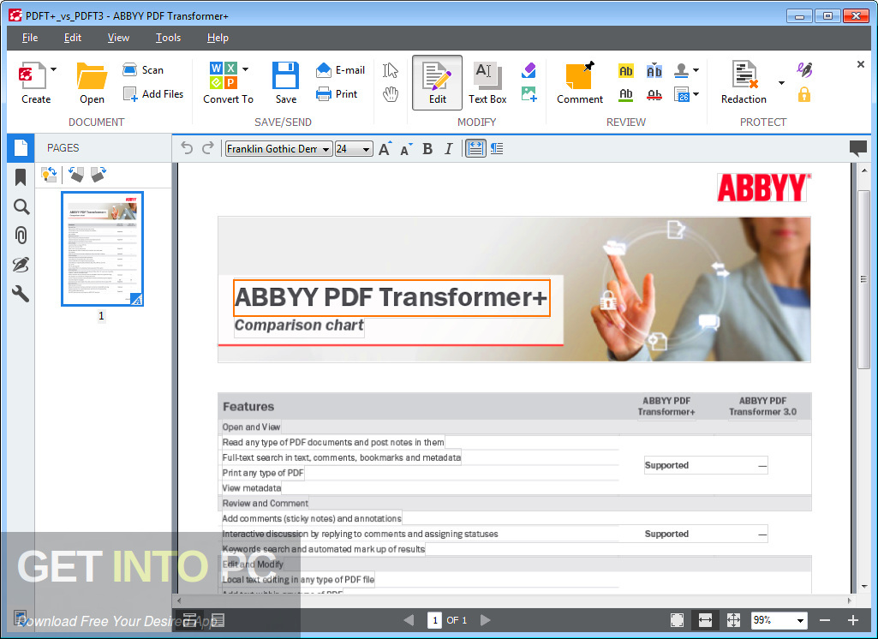Click the Add Image tool icon
The width and height of the screenshot is (878, 639).
click(x=529, y=94)
